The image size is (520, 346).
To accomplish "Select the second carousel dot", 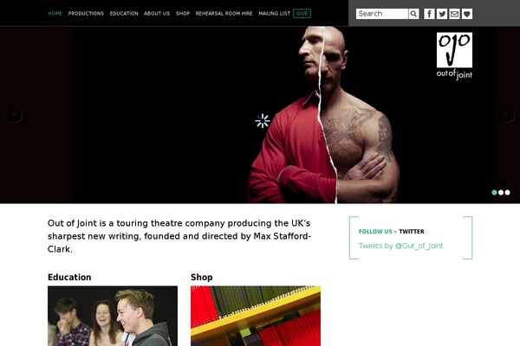I will coord(501,192).
